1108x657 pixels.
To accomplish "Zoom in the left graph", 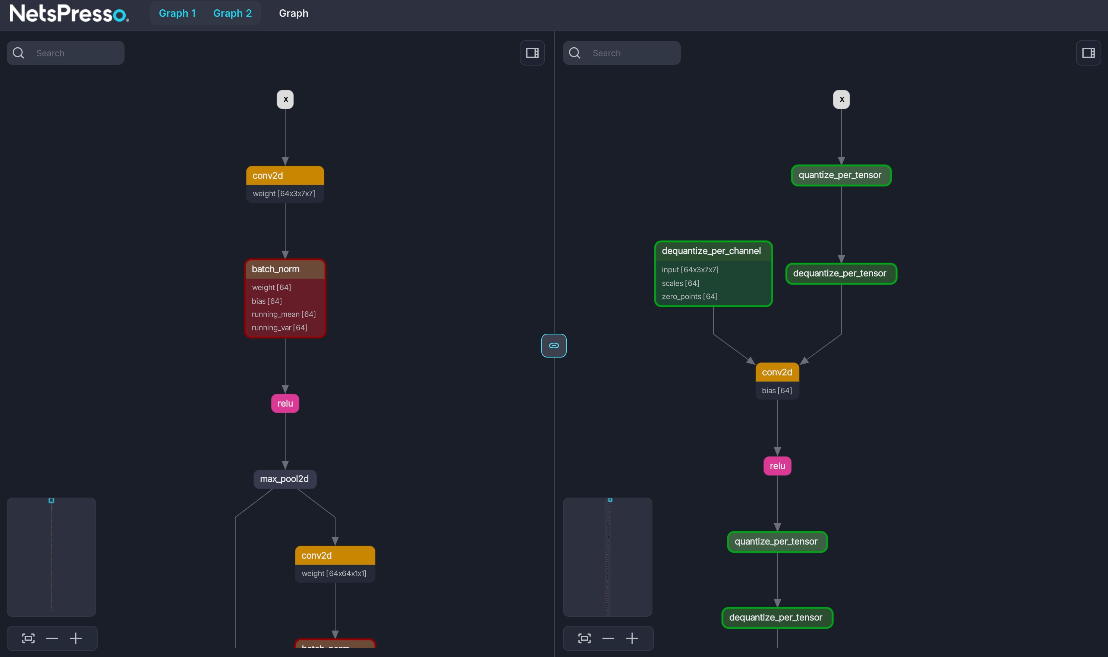I will [x=76, y=638].
